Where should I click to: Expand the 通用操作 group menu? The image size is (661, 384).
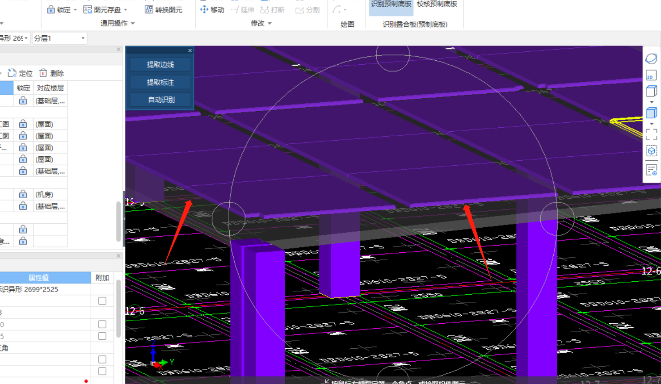(x=118, y=23)
